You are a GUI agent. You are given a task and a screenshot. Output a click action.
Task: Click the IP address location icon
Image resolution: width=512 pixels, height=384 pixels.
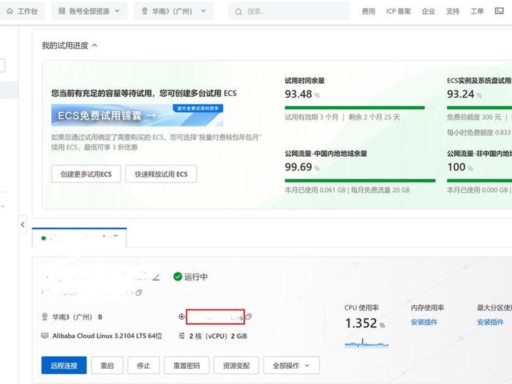pyautogui.click(x=182, y=316)
